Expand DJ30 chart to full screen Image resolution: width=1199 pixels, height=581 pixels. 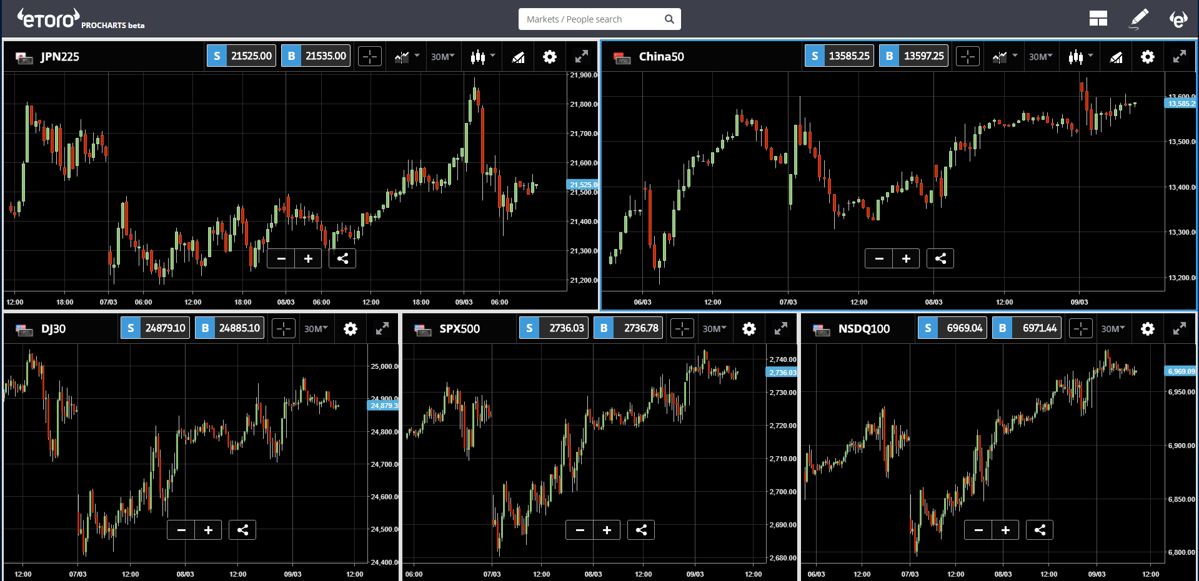tap(382, 328)
